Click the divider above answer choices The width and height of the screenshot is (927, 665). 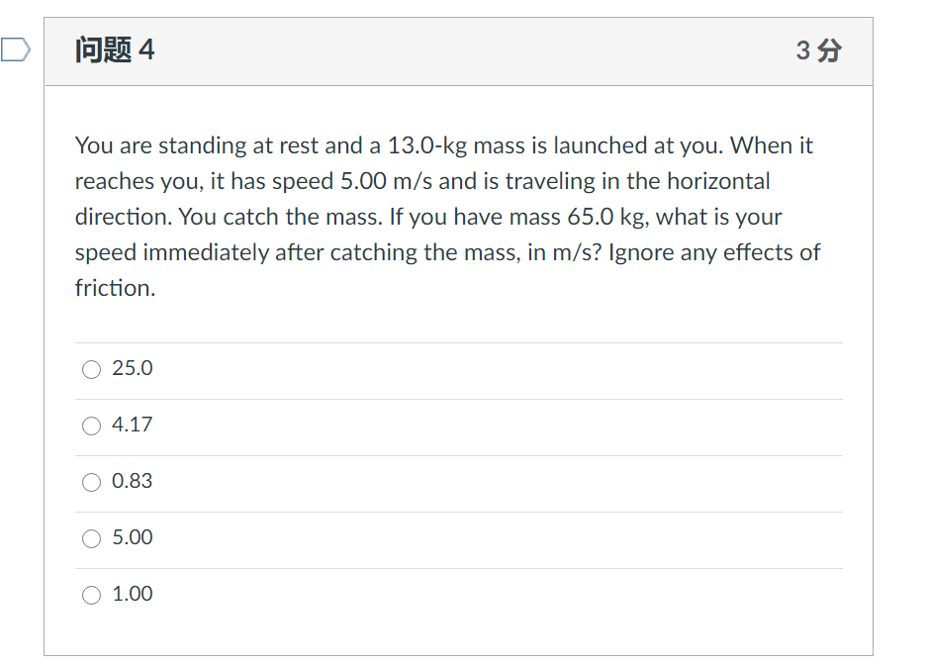coord(460,340)
